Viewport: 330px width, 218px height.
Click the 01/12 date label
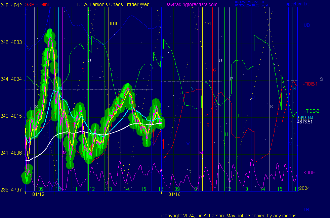[38, 194]
